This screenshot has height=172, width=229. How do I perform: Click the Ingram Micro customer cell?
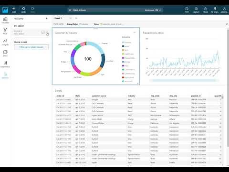click(97, 115)
